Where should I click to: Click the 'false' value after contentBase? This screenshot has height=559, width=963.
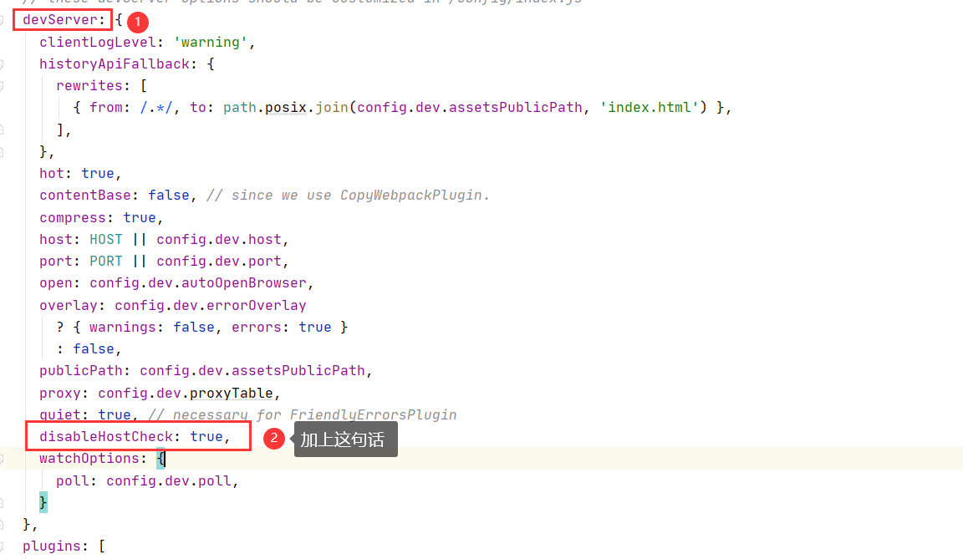coord(168,196)
